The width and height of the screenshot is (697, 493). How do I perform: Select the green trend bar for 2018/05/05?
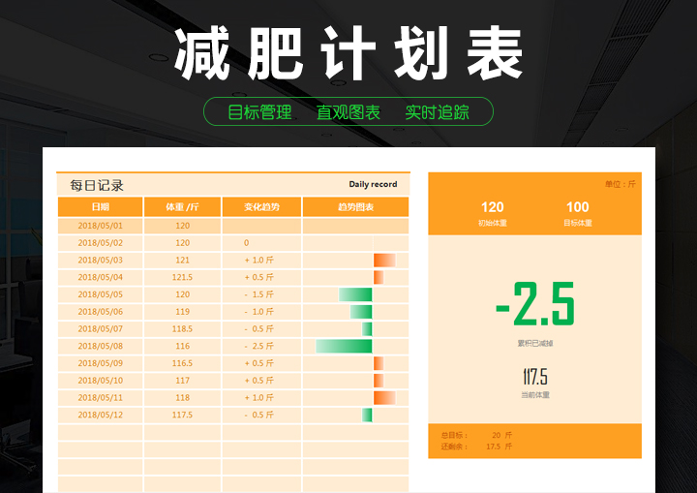(355, 294)
